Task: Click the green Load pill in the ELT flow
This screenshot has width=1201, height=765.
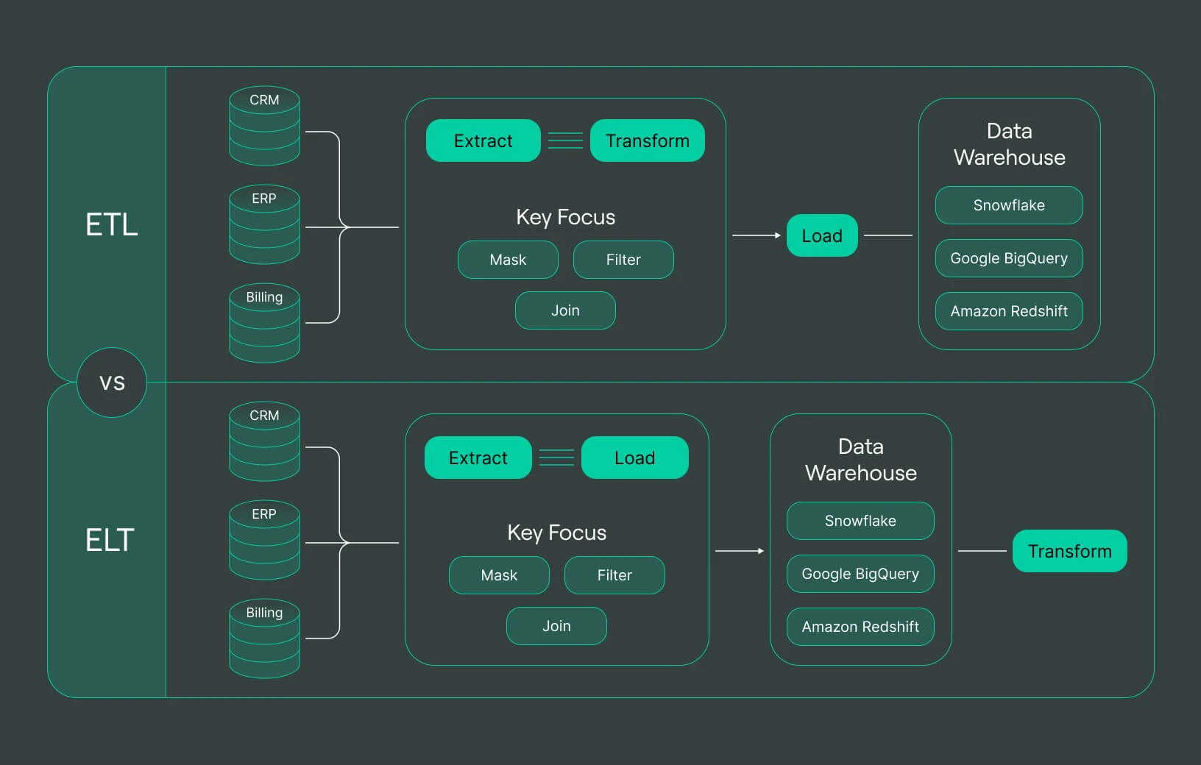Action: [634, 457]
